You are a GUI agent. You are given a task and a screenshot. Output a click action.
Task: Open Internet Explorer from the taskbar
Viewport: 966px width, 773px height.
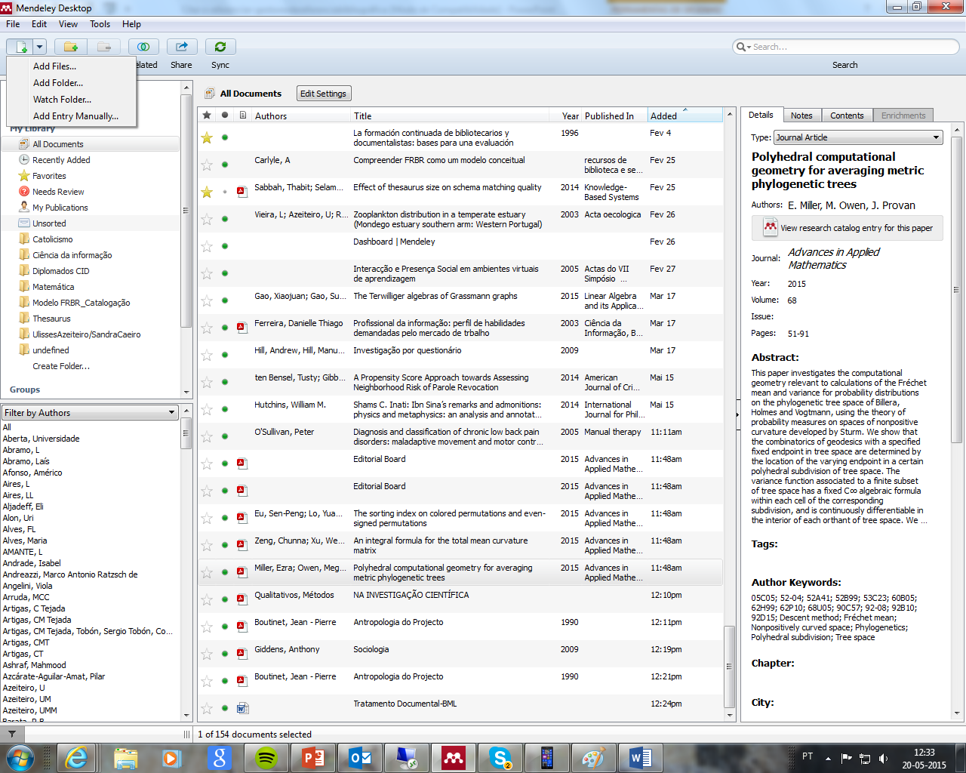tap(76, 758)
